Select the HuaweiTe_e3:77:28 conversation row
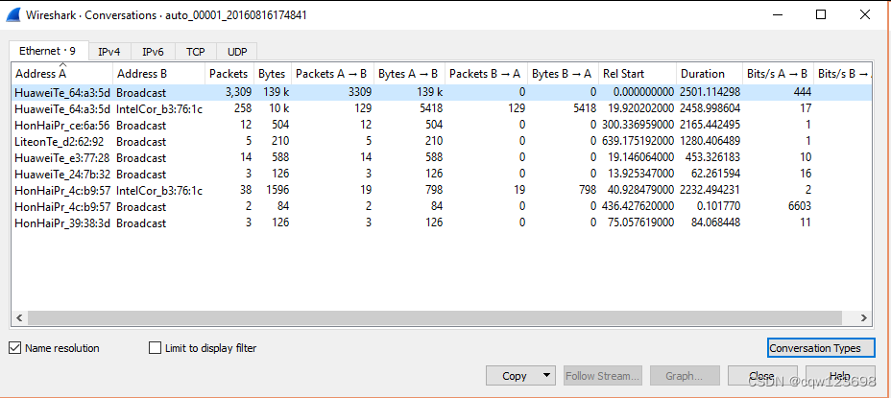 pos(442,158)
